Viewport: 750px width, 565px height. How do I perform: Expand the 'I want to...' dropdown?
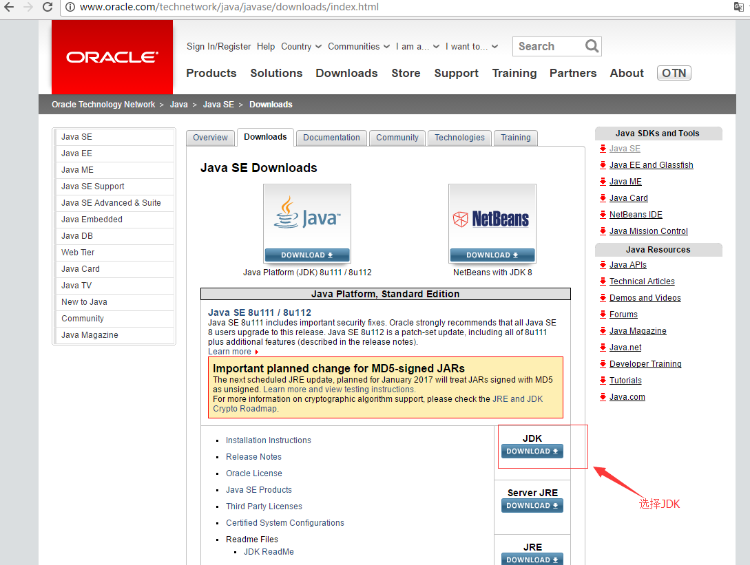click(472, 46)
